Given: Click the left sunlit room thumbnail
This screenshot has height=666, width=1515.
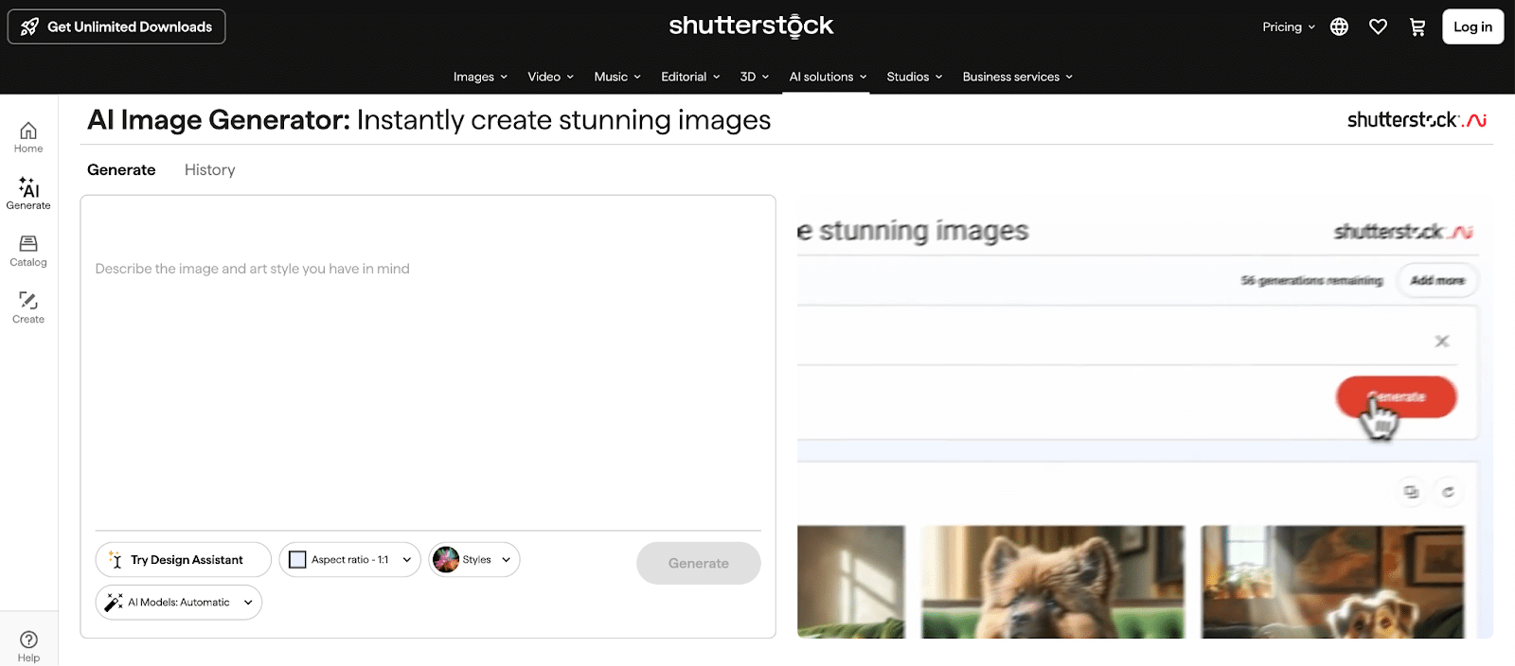Looking at the screenshot, I should 850,582.
